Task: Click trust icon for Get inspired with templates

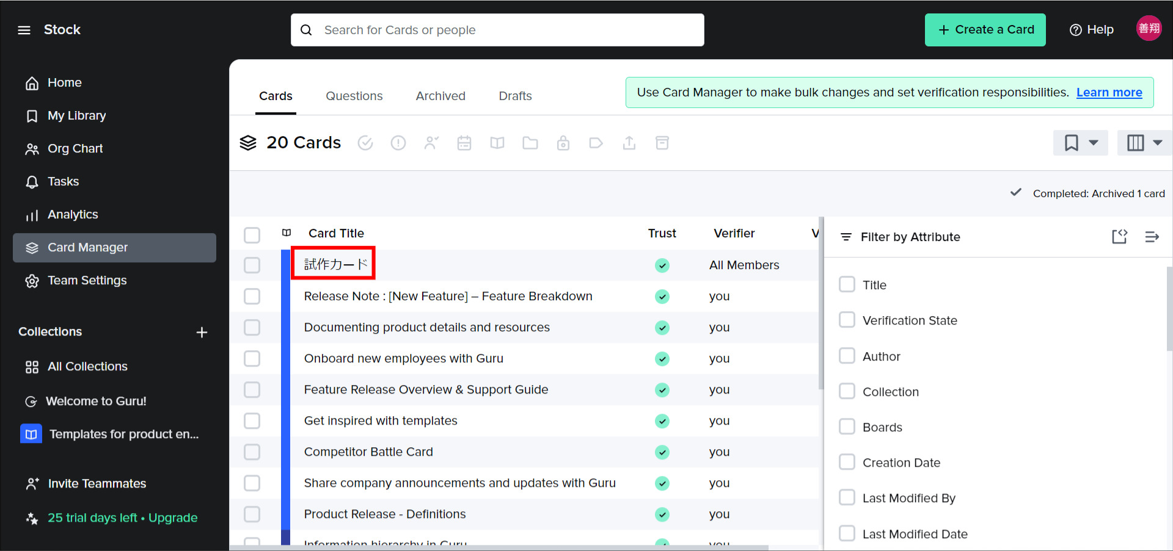Action: (x=662, y=421)
